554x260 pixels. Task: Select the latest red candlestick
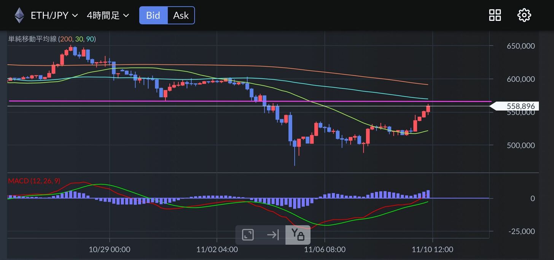pos(428,109)
